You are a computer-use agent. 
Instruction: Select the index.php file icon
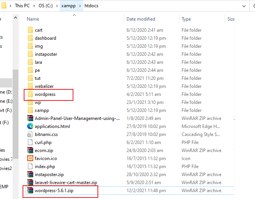[30, 167]
